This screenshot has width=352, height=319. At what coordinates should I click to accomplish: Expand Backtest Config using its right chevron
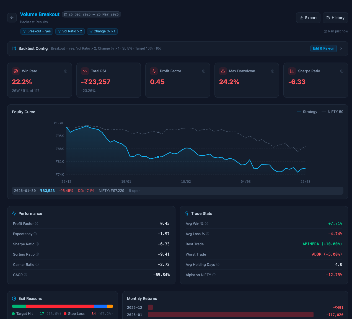[x=341, y=48]
